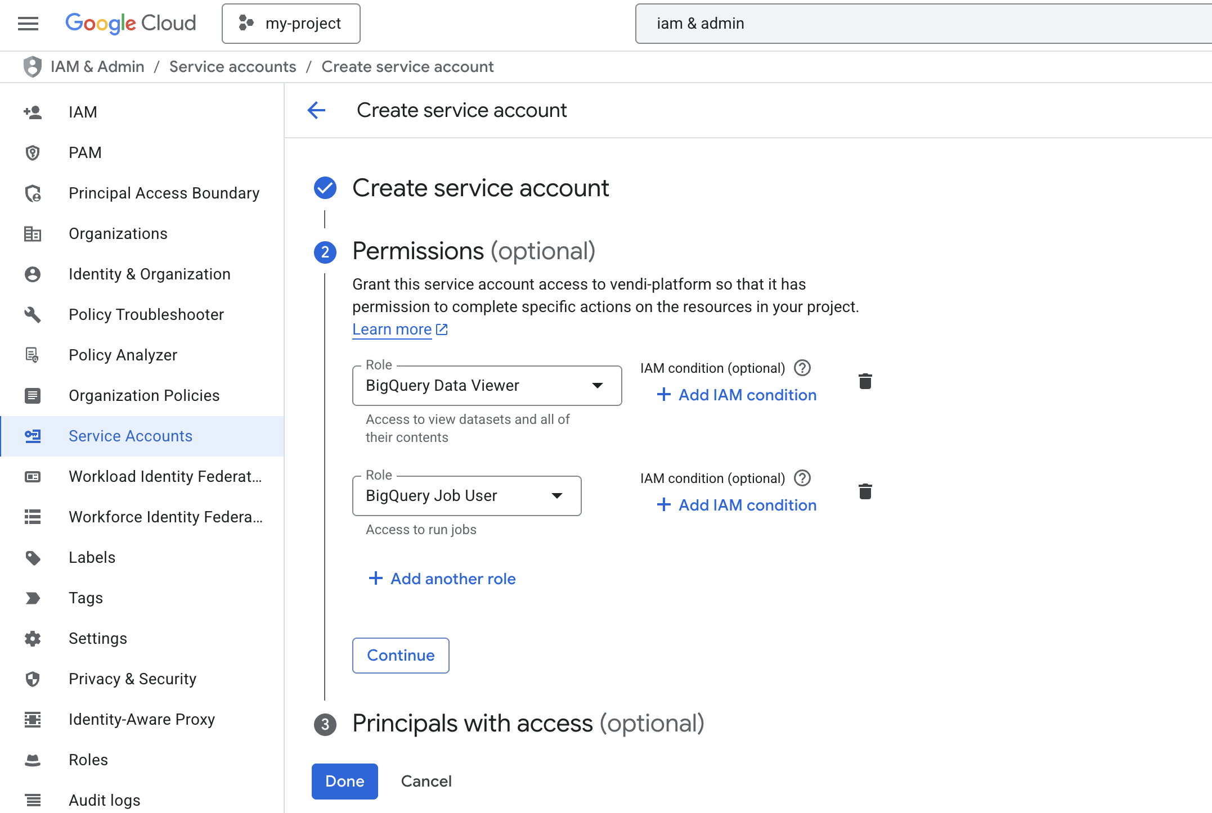Select the Service Accounts sidebar icon
Viewport: 1212px width, 813px height.
pyautogui.click(x=32, y=436)
